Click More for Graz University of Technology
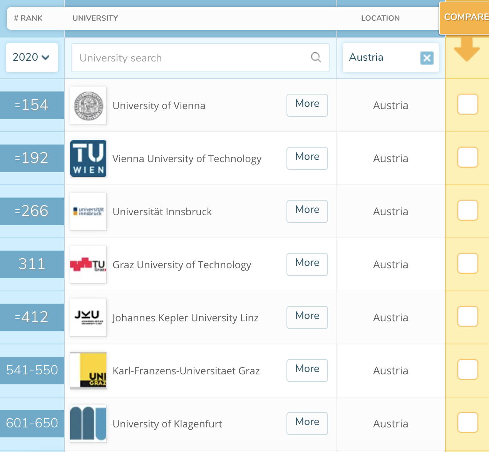Image resolution: width=489 pixels, height=452 pixels. pyautogui.click(x=307, y=264)
